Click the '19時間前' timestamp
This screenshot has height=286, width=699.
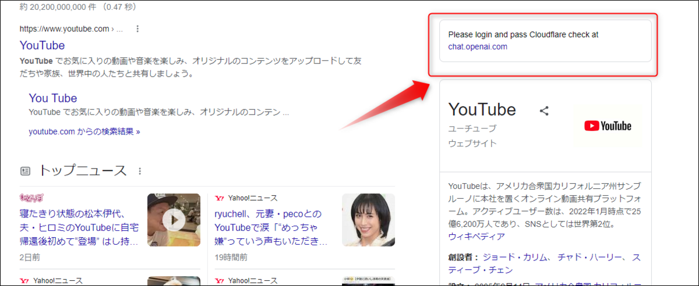pos(231,257)
